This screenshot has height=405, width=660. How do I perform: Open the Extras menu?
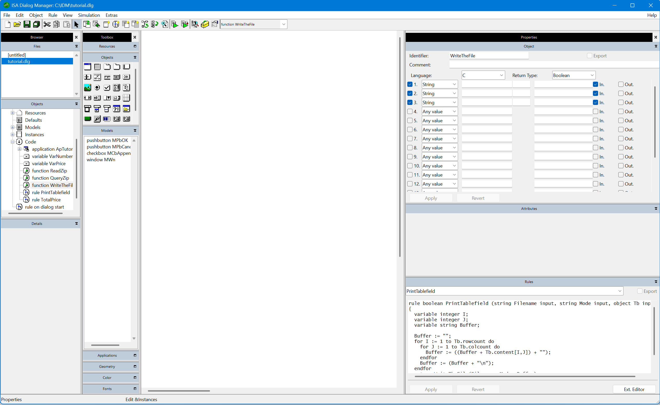(x=111, y=15)
